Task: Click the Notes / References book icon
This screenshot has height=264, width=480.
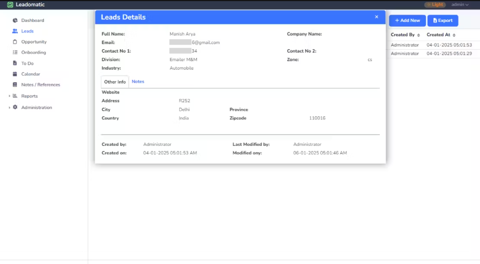Action: point(15,85)
